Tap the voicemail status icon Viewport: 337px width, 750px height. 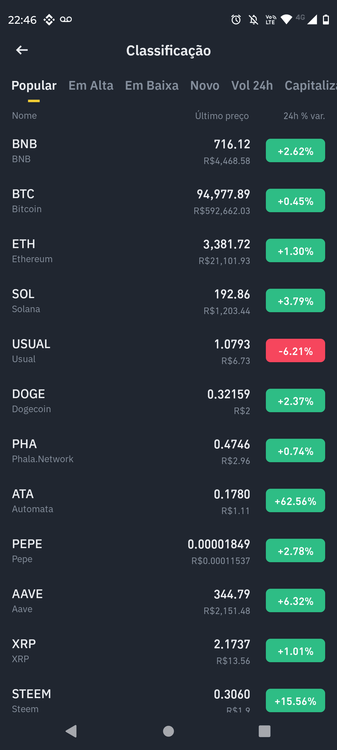click(x=66, y=19)
